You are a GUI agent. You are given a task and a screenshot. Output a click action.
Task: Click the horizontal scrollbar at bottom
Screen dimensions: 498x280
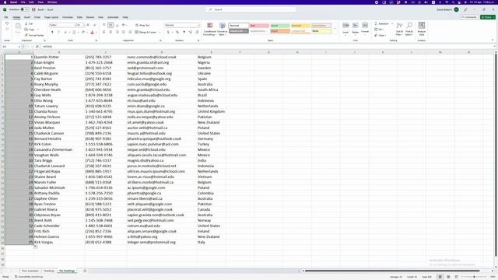coord(392,271)
